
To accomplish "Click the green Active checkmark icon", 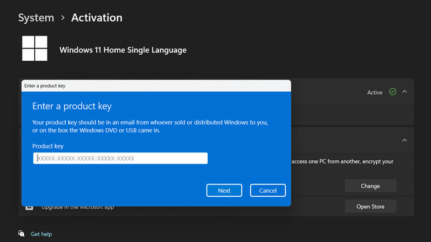I will (392, 92).
